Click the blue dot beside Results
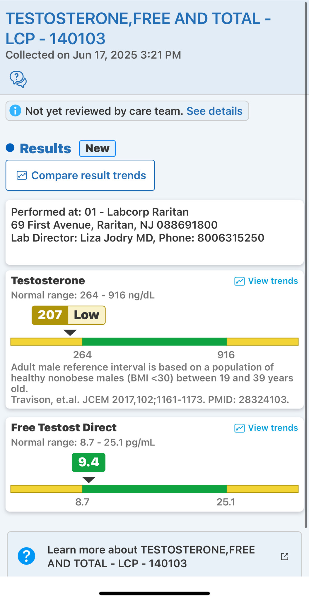This screenshot has height=601, width=309. point(10,148)
